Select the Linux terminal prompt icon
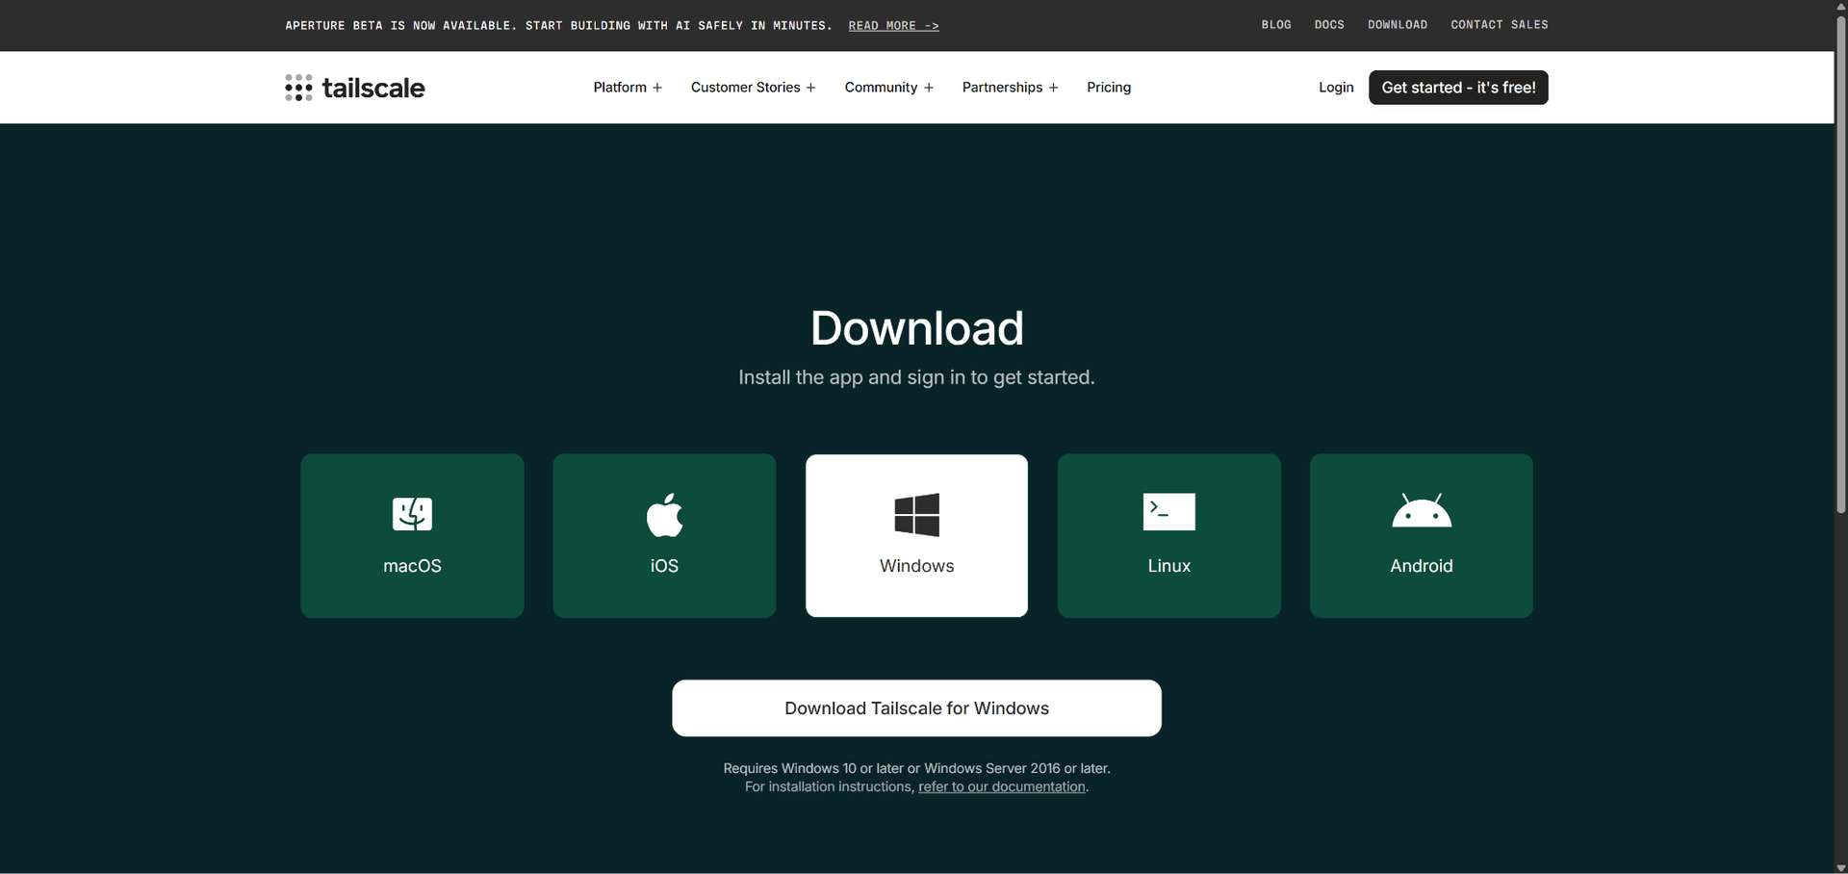Screen dimensions: 1848x874 tap(1168, 511)
